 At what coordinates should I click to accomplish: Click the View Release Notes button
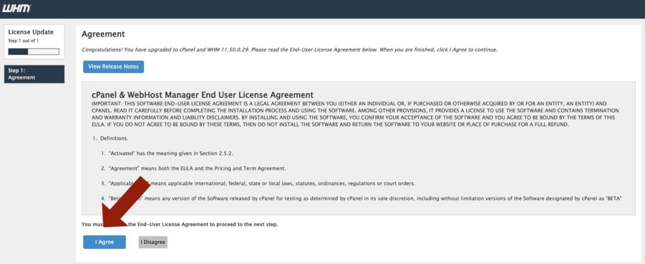tap(113, 67)
